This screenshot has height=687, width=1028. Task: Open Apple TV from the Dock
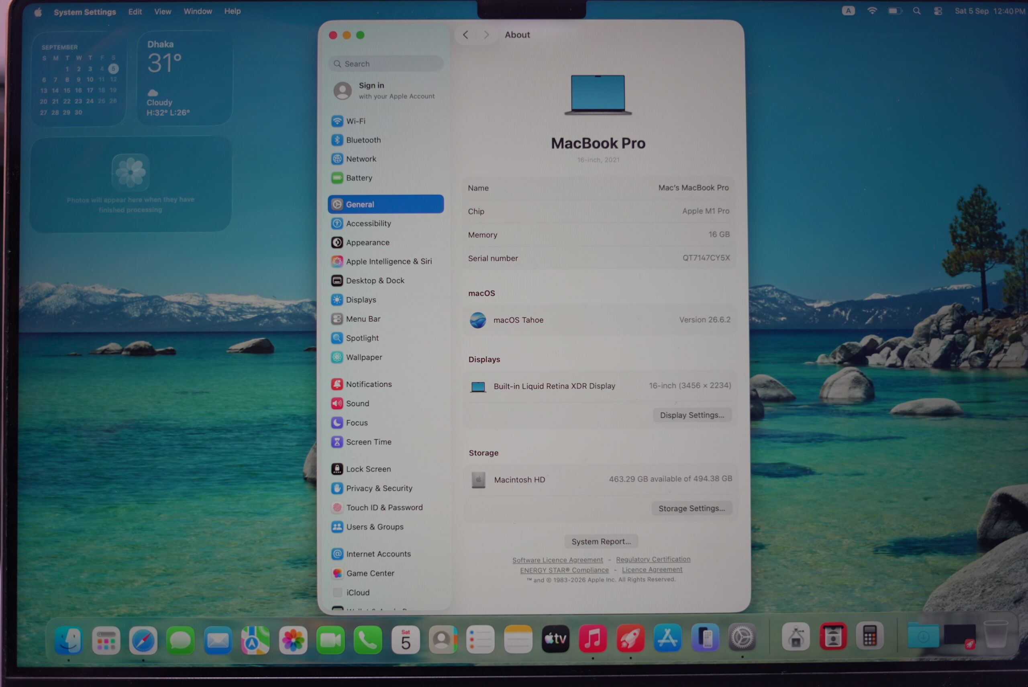(x=556, y=639)
